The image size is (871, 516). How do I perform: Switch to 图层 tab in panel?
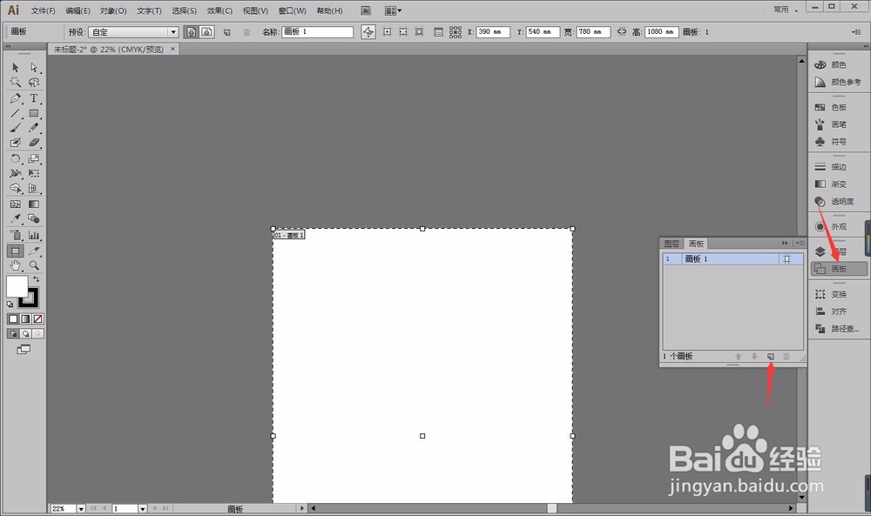pos(672,244)
